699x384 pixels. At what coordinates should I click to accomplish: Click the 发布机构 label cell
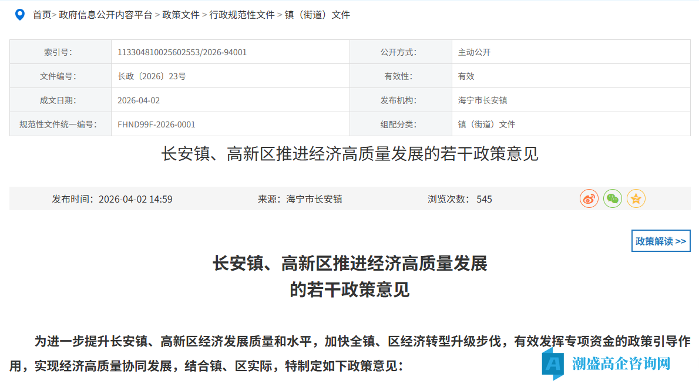[401, 100]
